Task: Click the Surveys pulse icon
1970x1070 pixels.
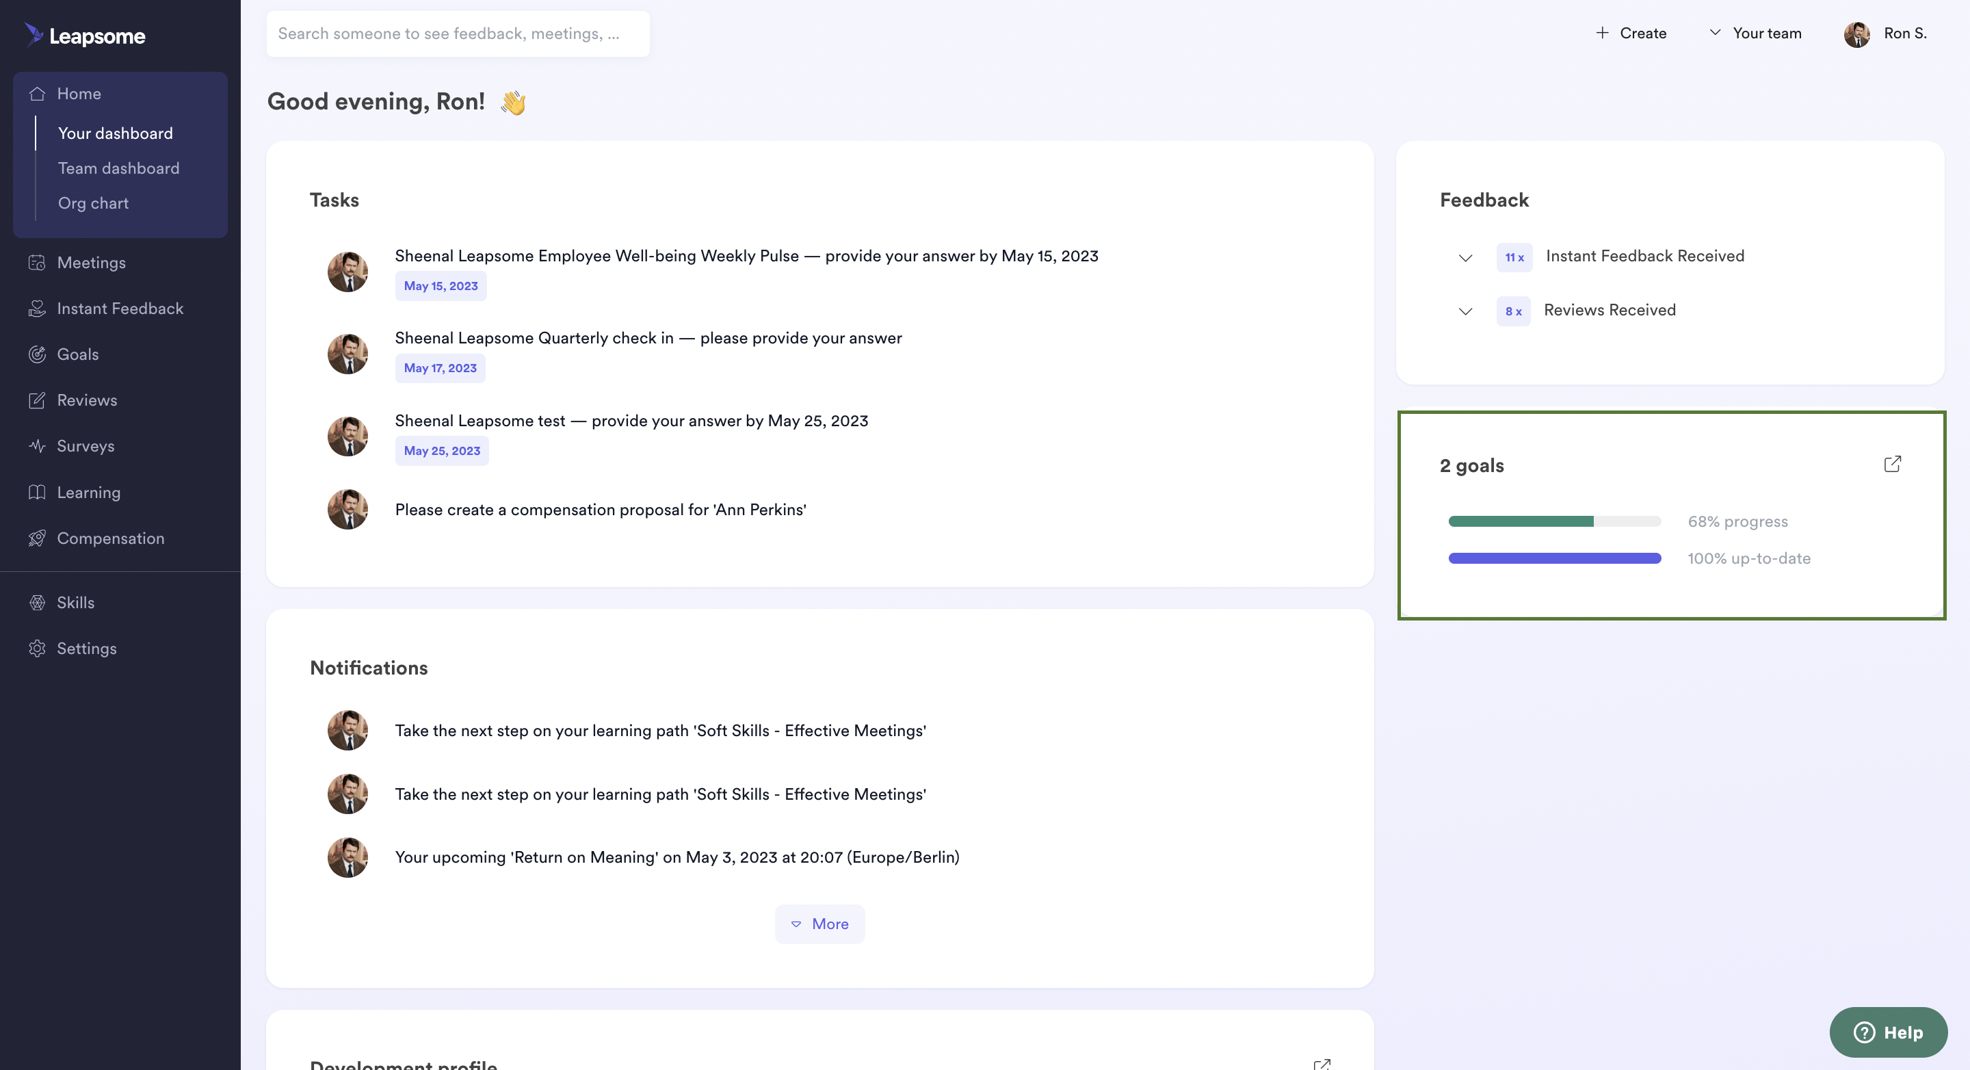Action: click(37, 446)
